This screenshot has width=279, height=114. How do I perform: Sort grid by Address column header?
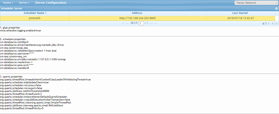(137, 13)
